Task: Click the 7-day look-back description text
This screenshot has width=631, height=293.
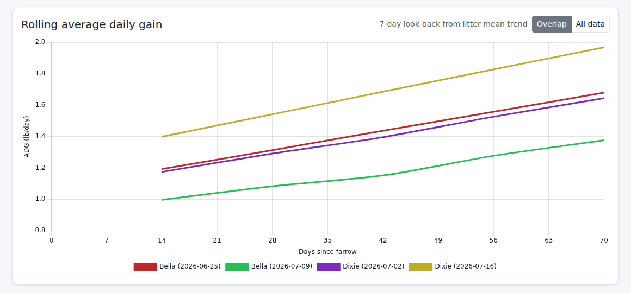Action: [x=454, y=24]
